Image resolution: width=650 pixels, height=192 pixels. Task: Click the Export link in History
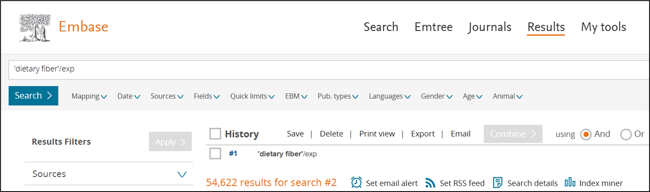point(422,134)
